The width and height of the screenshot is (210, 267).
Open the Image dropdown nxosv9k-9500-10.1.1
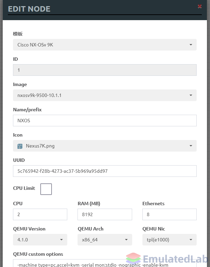pos(105,95)
